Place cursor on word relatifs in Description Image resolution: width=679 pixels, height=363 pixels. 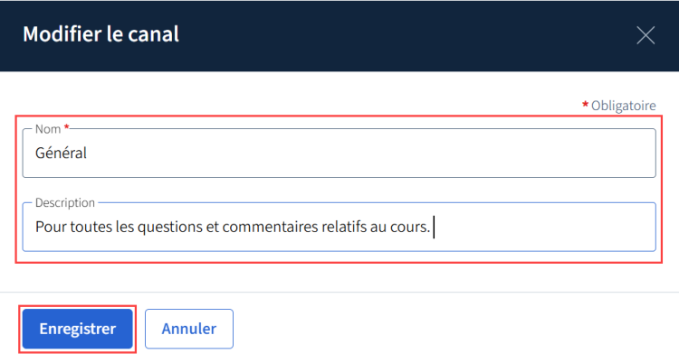[x=344, y=227]
